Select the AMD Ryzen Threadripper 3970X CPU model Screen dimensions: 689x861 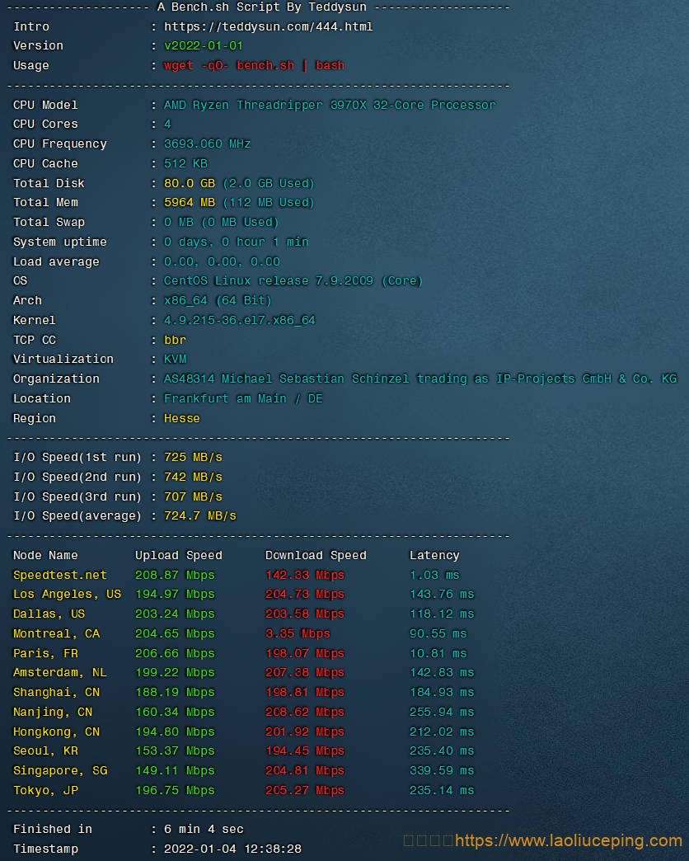(330, 105)
